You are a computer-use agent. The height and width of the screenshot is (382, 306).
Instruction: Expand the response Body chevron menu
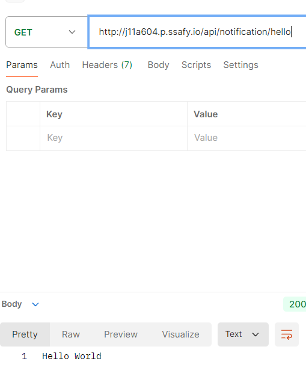click(35, 304)
